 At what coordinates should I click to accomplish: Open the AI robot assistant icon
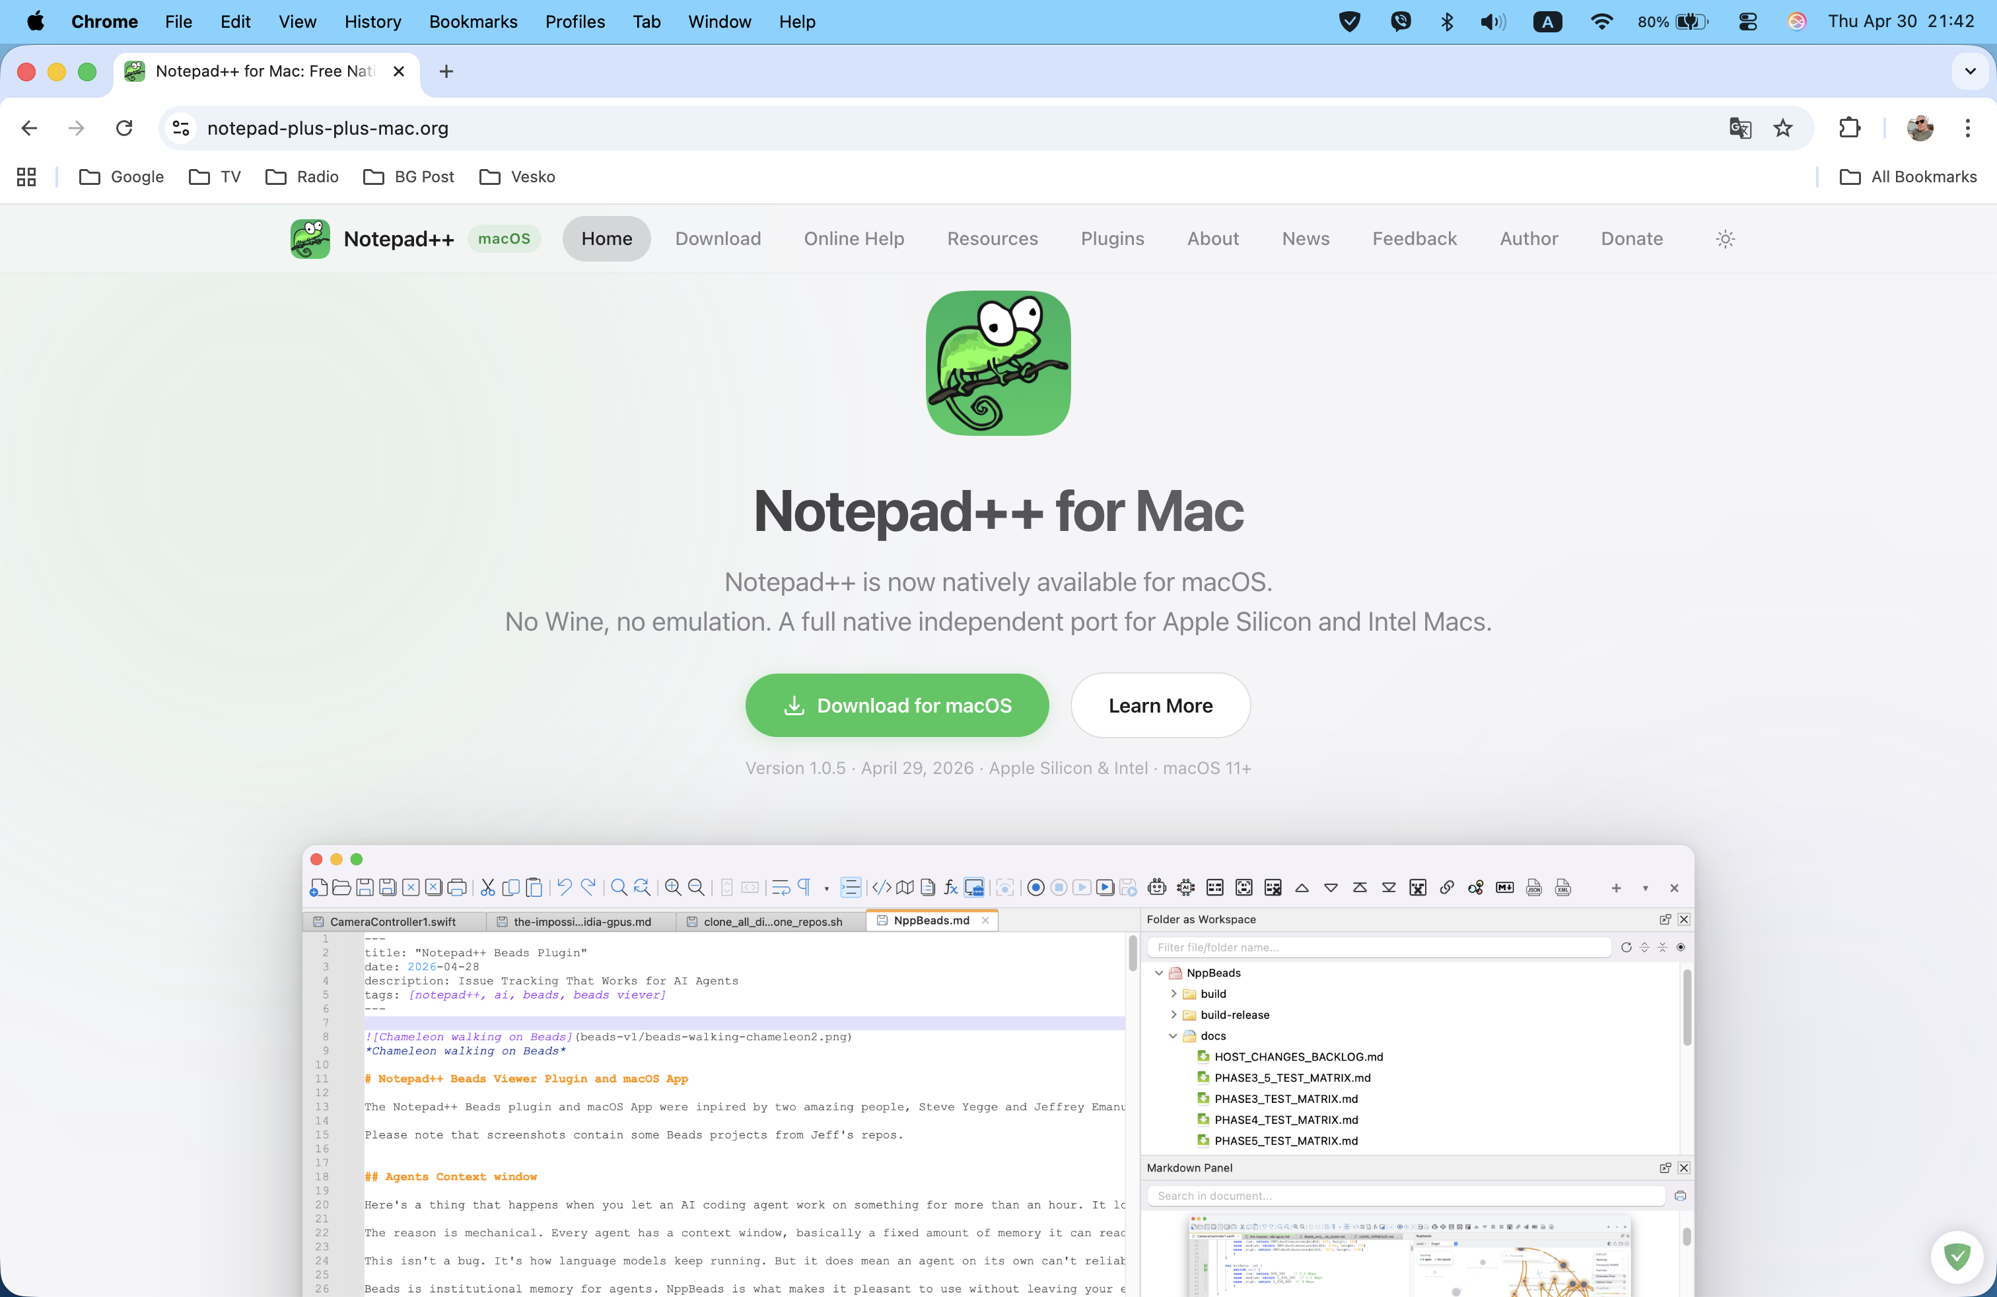(1156, 888)
